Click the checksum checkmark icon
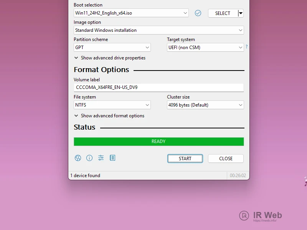 pos(198,13)
